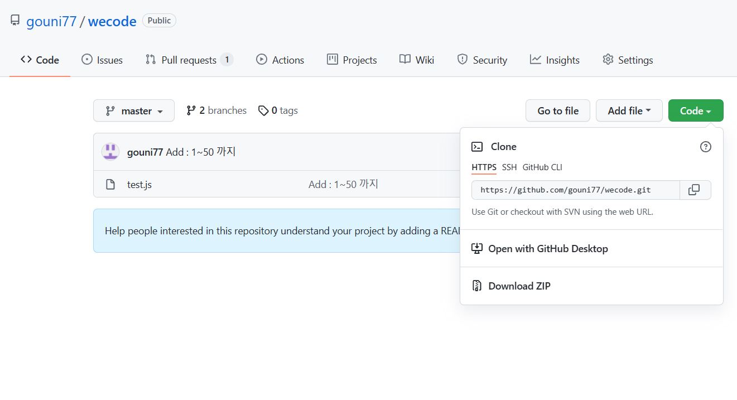
Task: Expand the Add file dropdown
Action: (629, 110)
